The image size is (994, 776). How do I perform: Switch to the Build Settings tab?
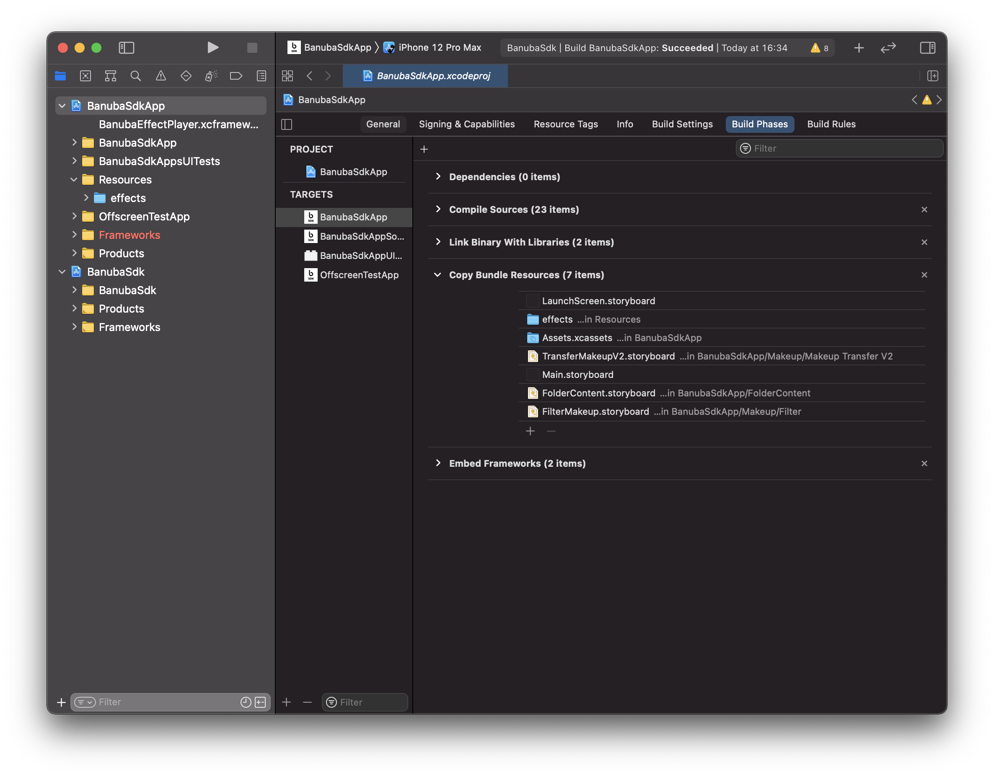[682, 124]
